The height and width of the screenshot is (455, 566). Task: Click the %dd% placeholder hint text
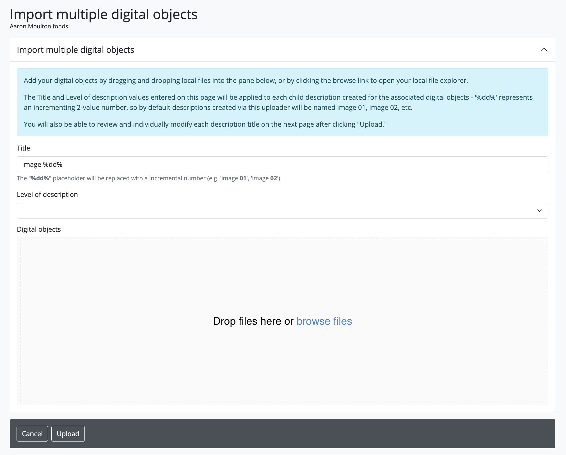(148, 178)
